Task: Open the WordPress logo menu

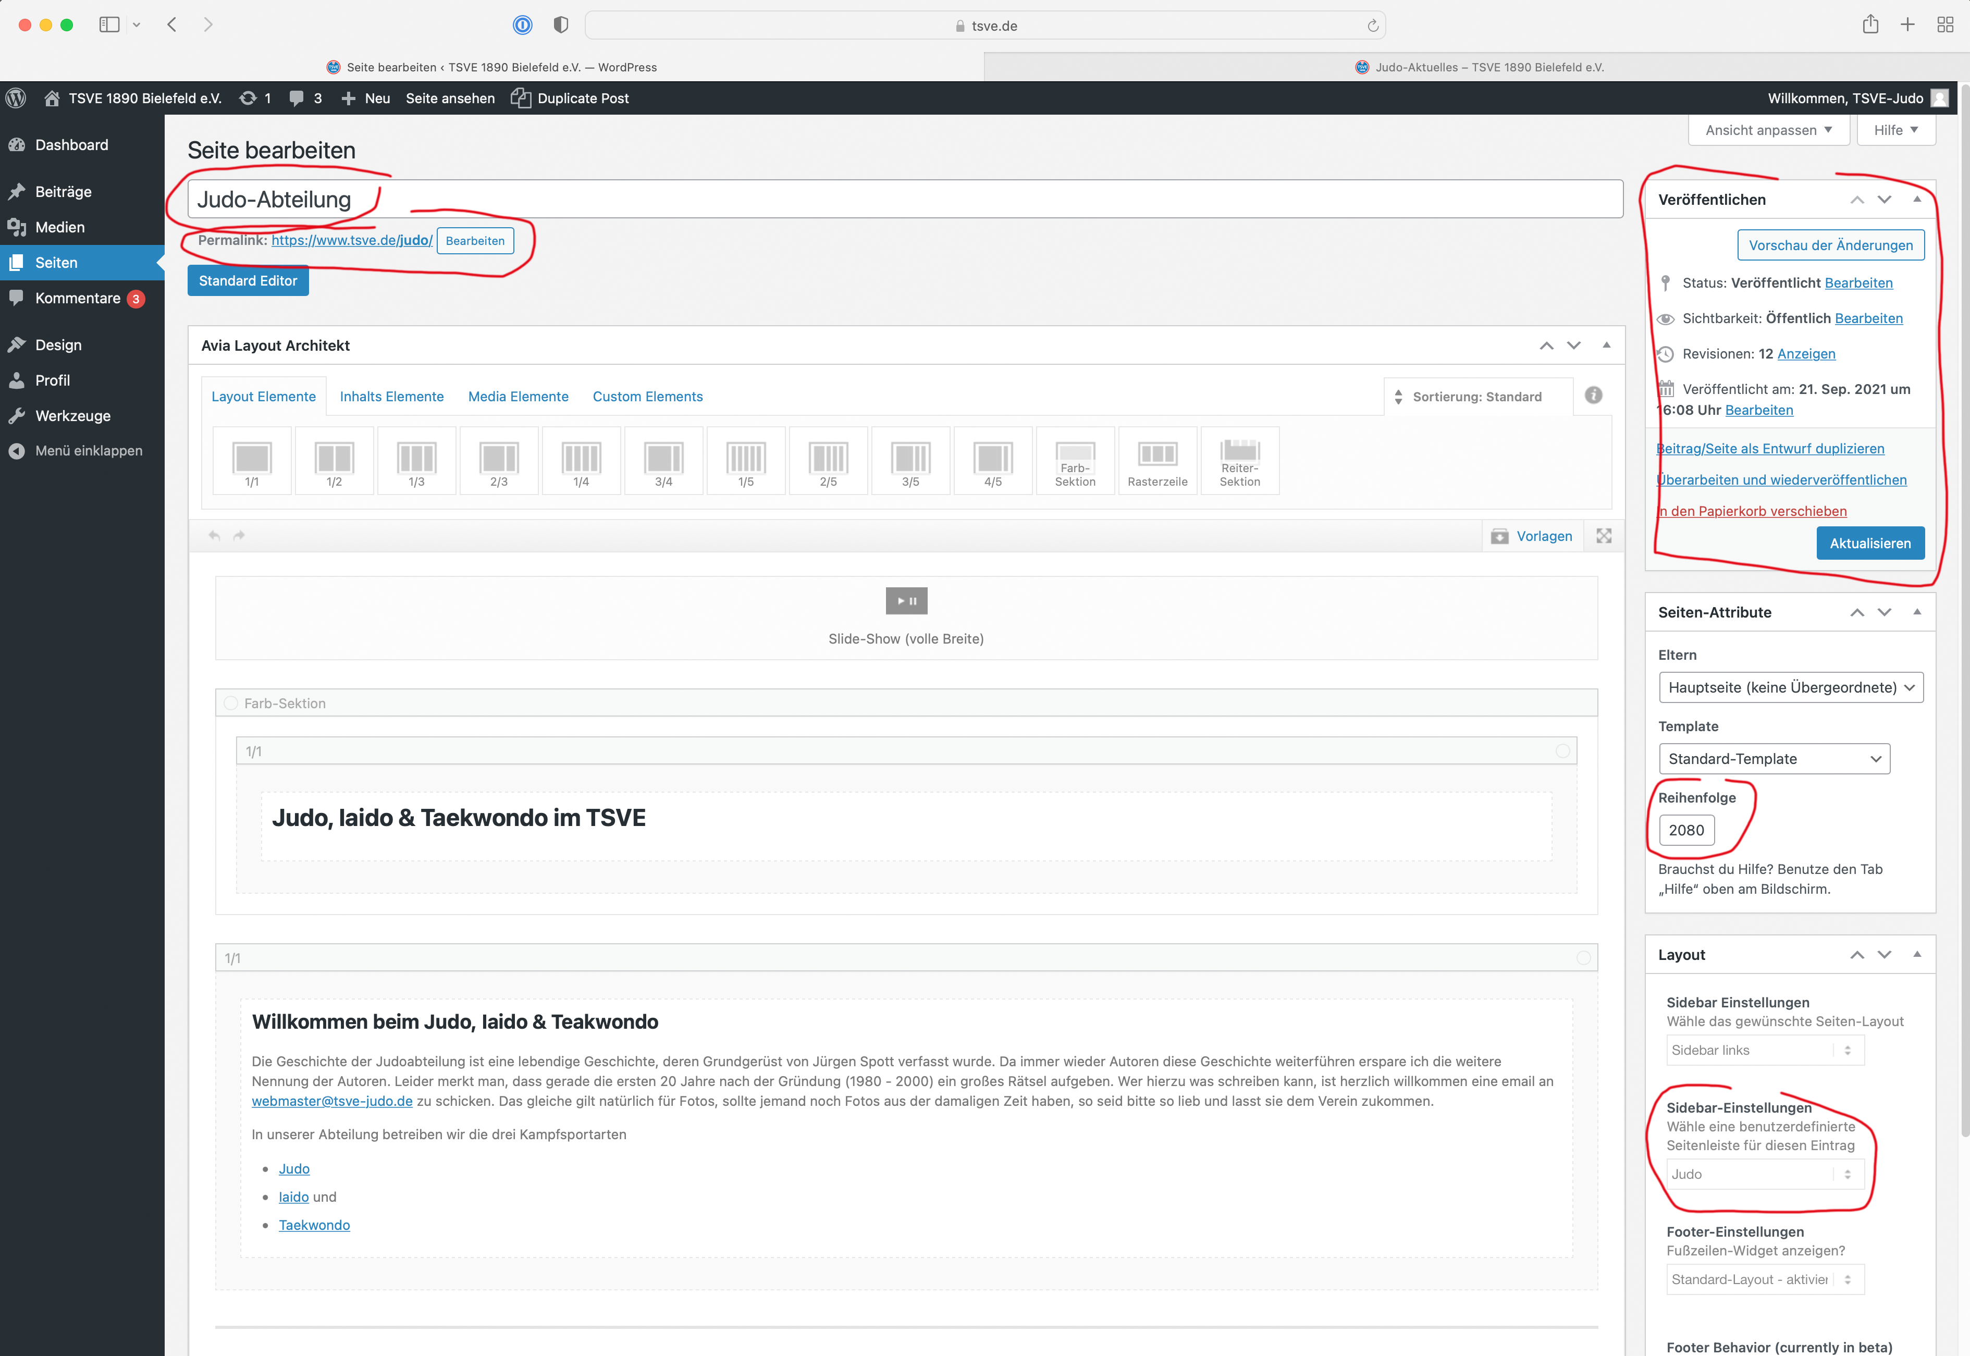Action: [x=16, y=97]
